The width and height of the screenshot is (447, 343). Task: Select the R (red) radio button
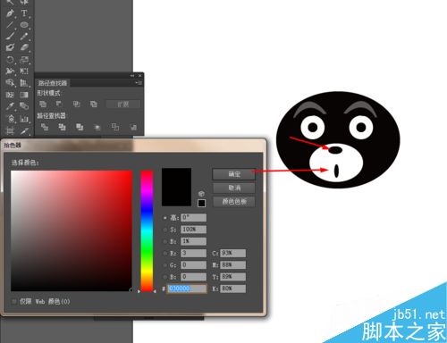pos(165,254)
